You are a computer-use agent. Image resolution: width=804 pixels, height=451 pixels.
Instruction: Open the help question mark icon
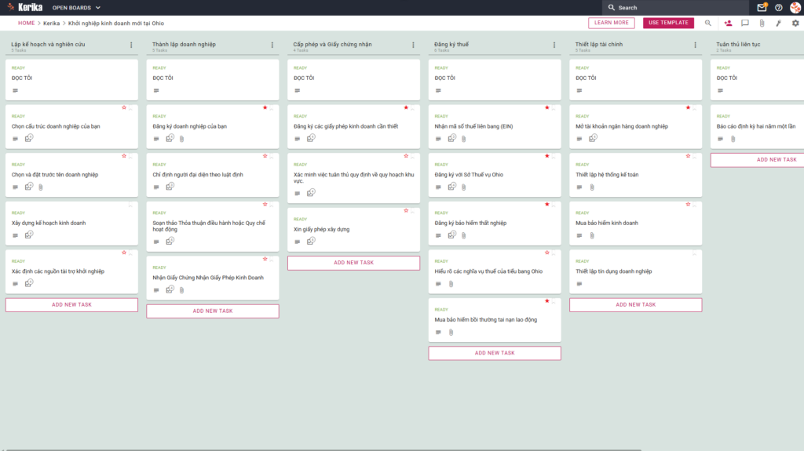point(778,8)
